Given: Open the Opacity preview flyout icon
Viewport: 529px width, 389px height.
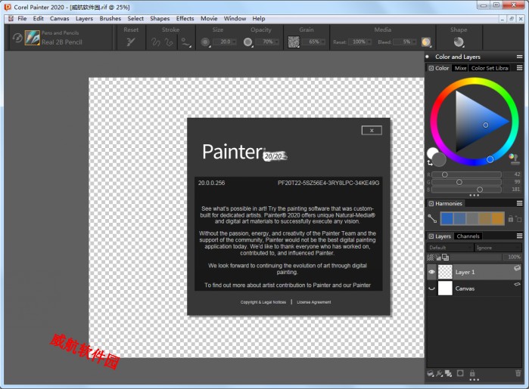Looking at the screenshot, I should coord(248,42).
